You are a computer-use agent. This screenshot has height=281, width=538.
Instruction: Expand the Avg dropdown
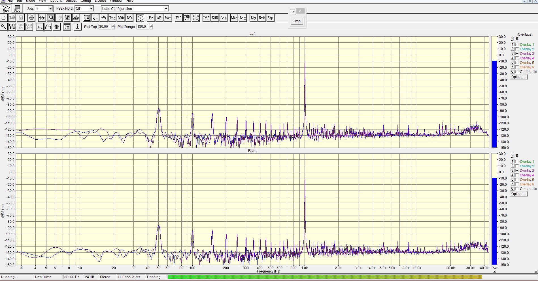point(50,9)
